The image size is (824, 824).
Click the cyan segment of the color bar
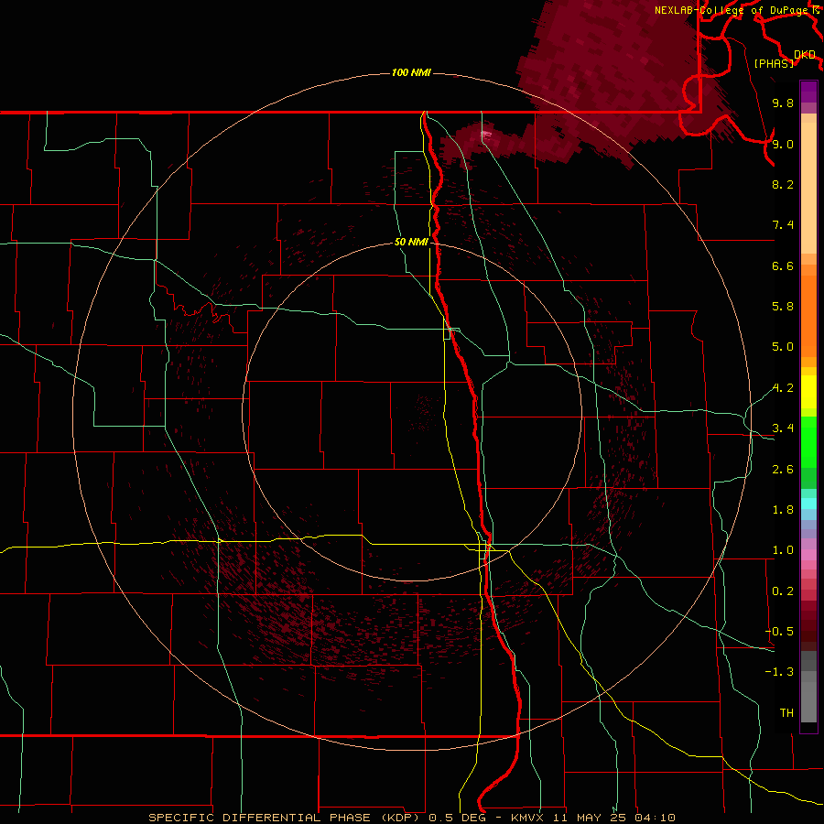tap(808, 504)
